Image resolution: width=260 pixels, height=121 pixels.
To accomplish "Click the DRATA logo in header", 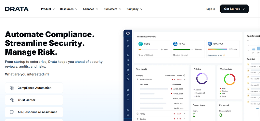I will point(17,9).
